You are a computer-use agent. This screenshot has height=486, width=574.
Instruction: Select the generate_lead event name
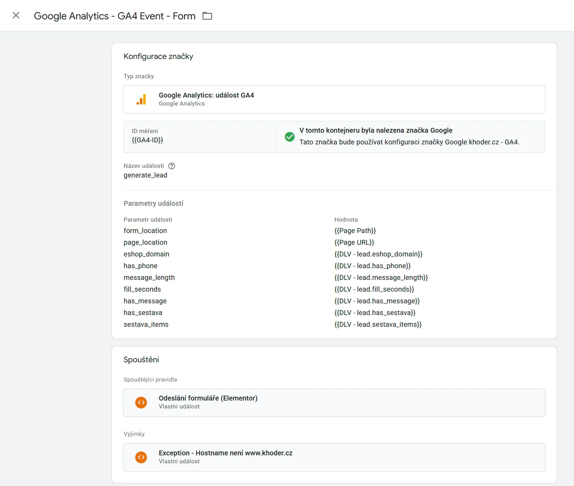(145, 175)
